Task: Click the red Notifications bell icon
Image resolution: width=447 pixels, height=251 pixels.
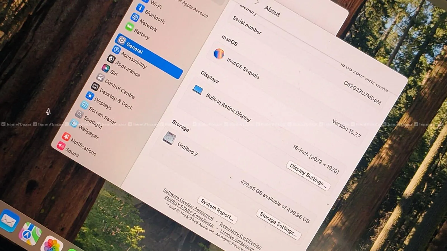Action: pyautogui.click(x=66, y=137)
